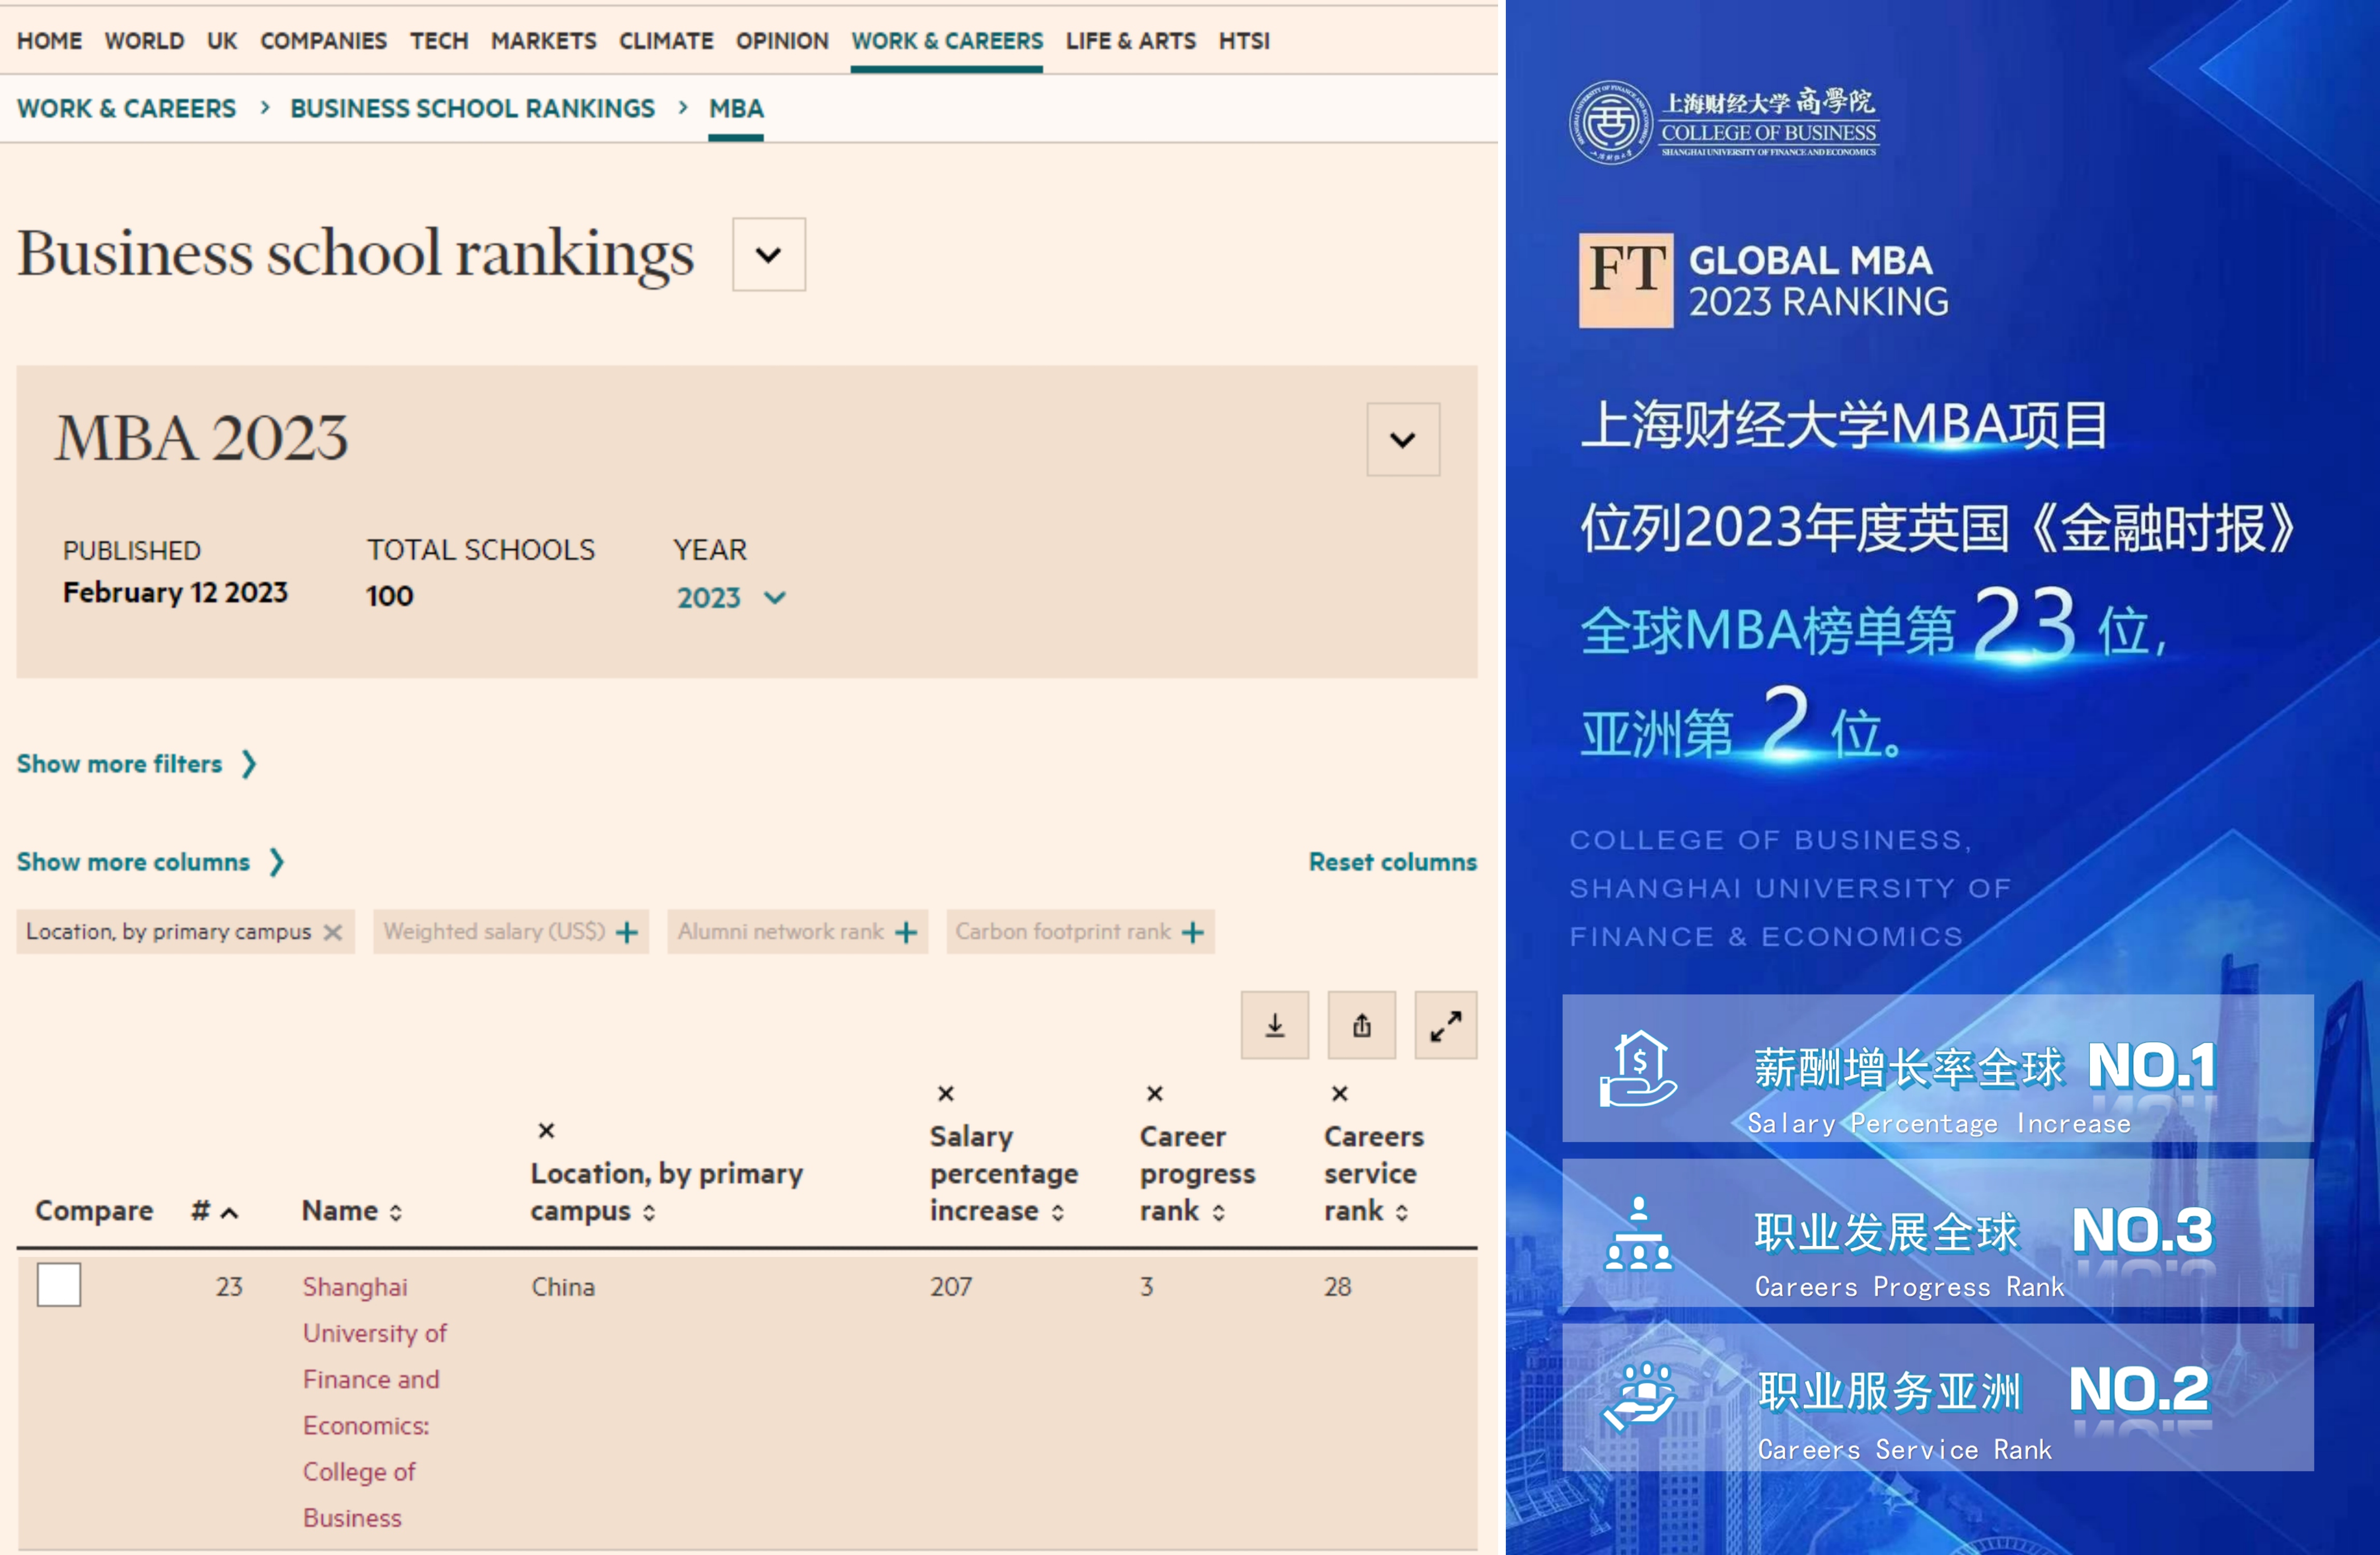The height and width of the screenshot is (1555, 2380).
Task: Click the FT logo in the banner
Action: click(x=1625, y=281)
